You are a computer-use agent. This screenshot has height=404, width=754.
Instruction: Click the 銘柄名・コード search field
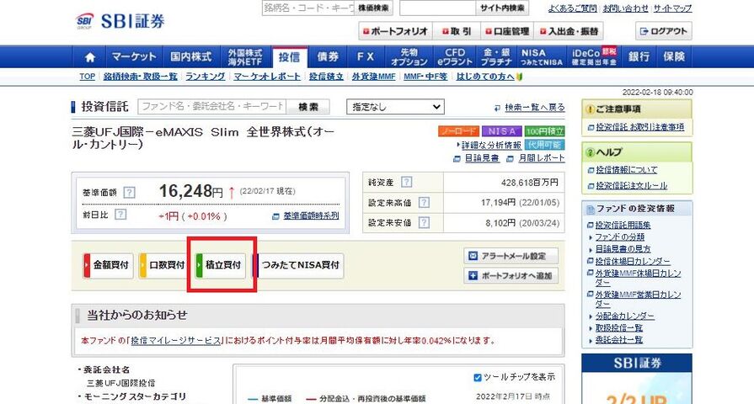[x=308, y=8]
